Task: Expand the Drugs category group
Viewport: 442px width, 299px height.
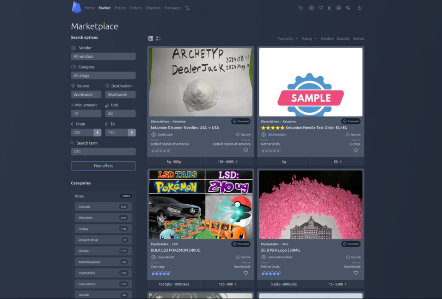Action: point(103,196)
